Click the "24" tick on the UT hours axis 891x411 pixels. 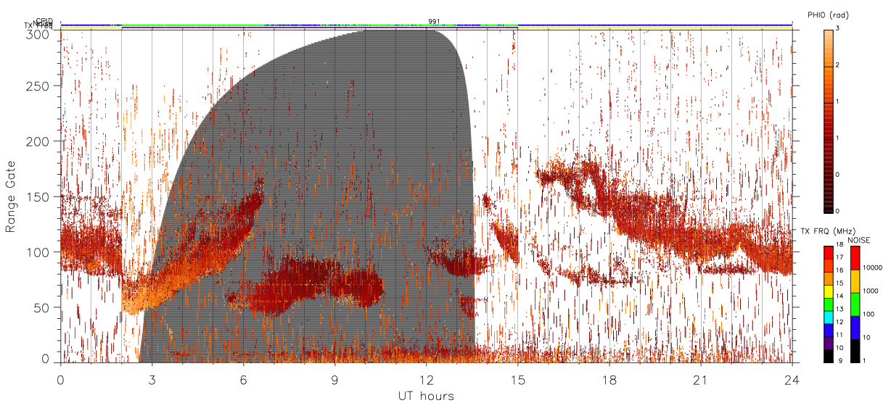792,379
